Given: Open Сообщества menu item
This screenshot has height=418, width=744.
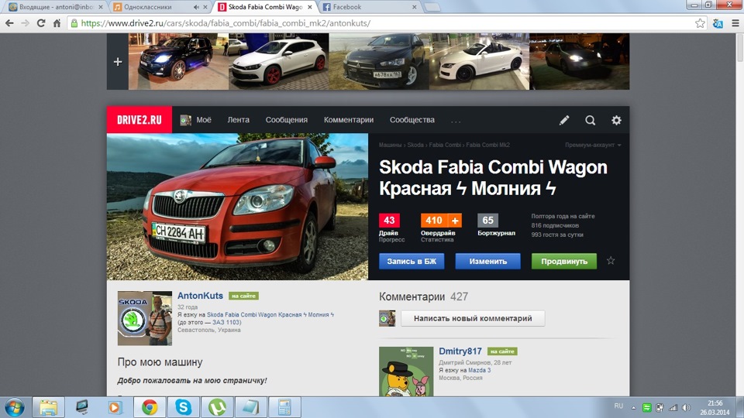Looking at the screenshot, I should point(412,120).
